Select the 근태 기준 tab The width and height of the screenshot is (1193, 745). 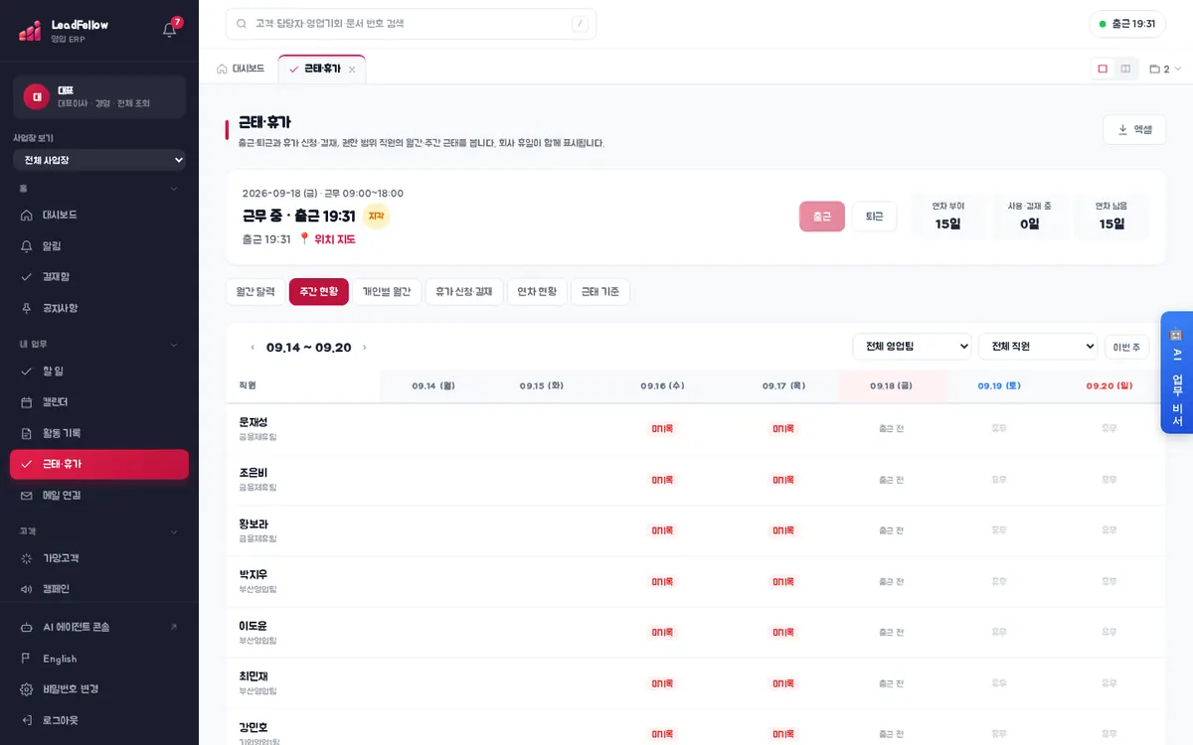(600, 292)
